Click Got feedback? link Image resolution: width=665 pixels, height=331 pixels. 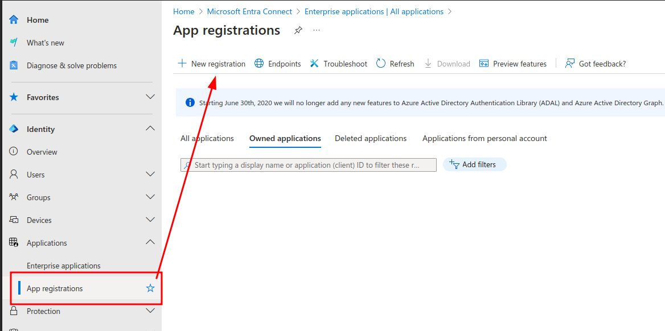point(602,64)
